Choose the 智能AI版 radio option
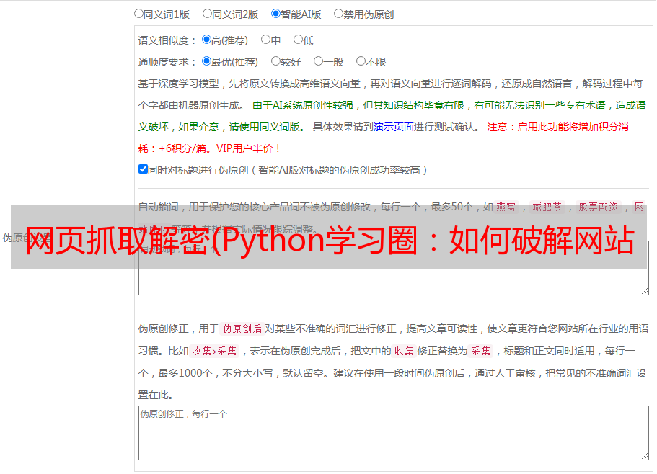Screen dimensions: 657x474 pos(275,14)
